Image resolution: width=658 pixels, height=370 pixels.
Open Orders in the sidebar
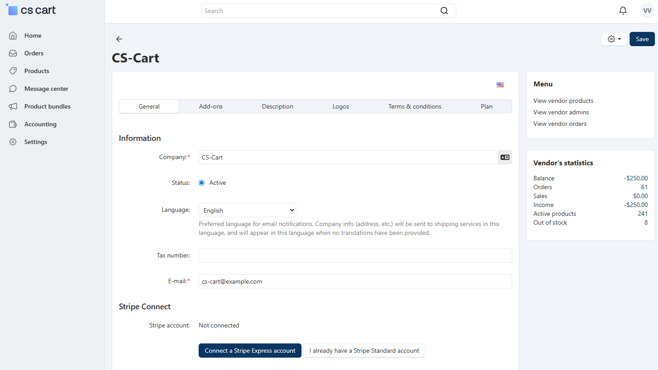click(x=34, y=53)
